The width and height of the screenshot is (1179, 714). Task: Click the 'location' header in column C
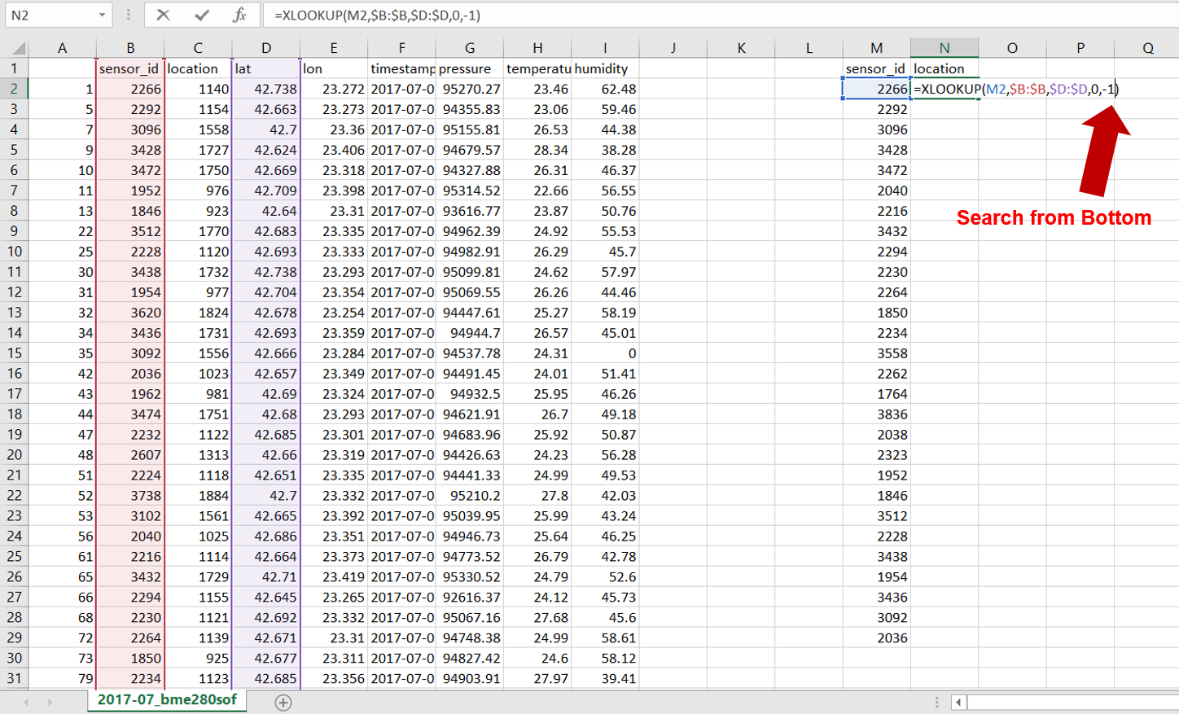[x=198, y=68]
